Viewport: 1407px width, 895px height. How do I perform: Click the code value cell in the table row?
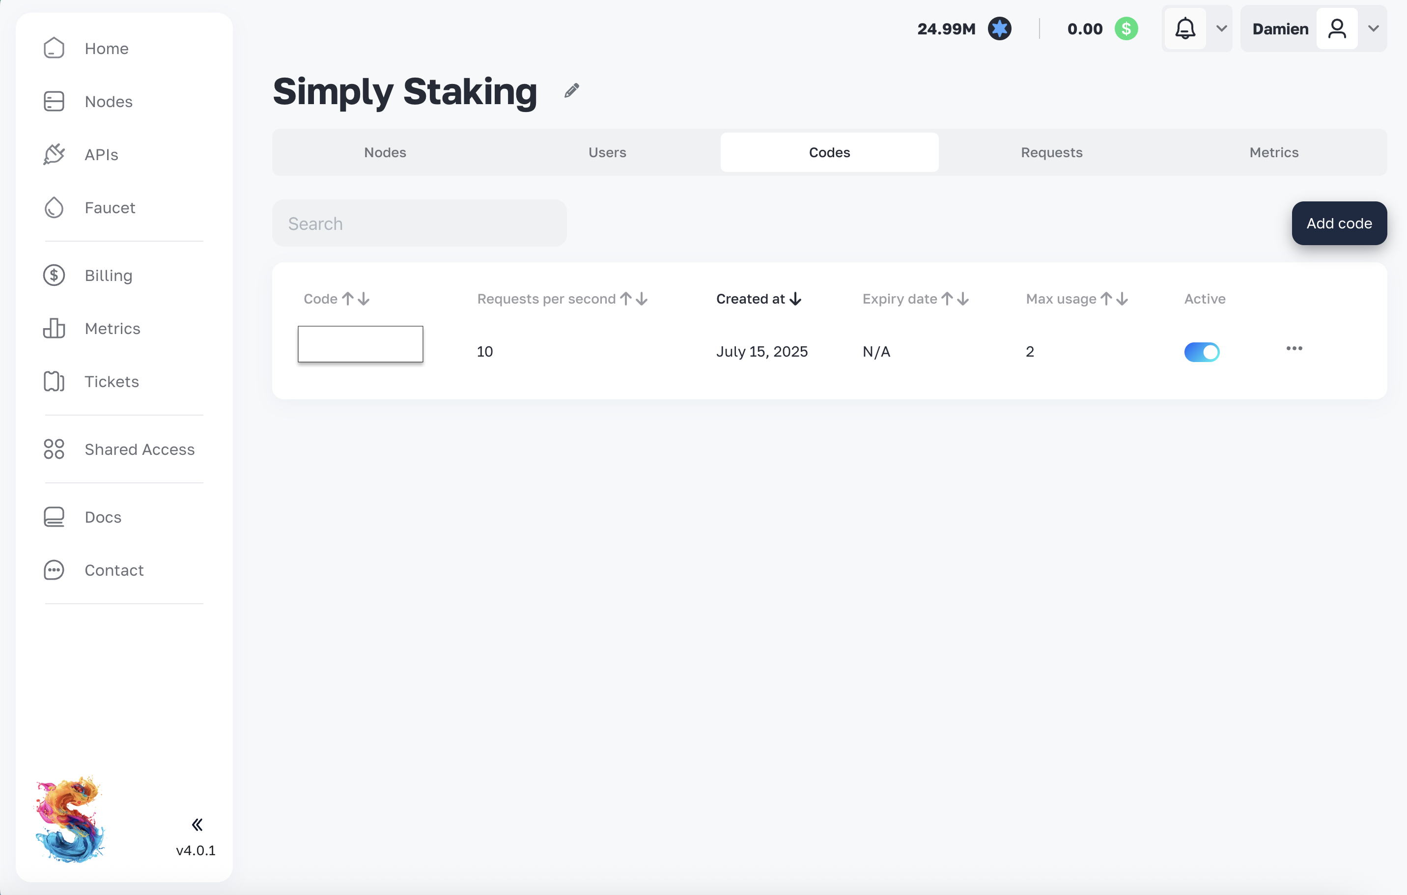pos(361,344)
